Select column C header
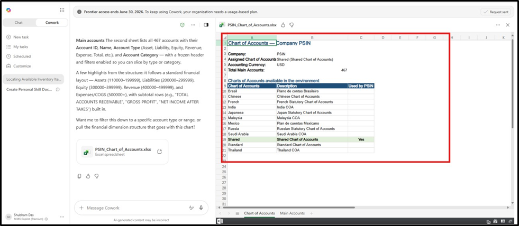 tap(361, 37)
